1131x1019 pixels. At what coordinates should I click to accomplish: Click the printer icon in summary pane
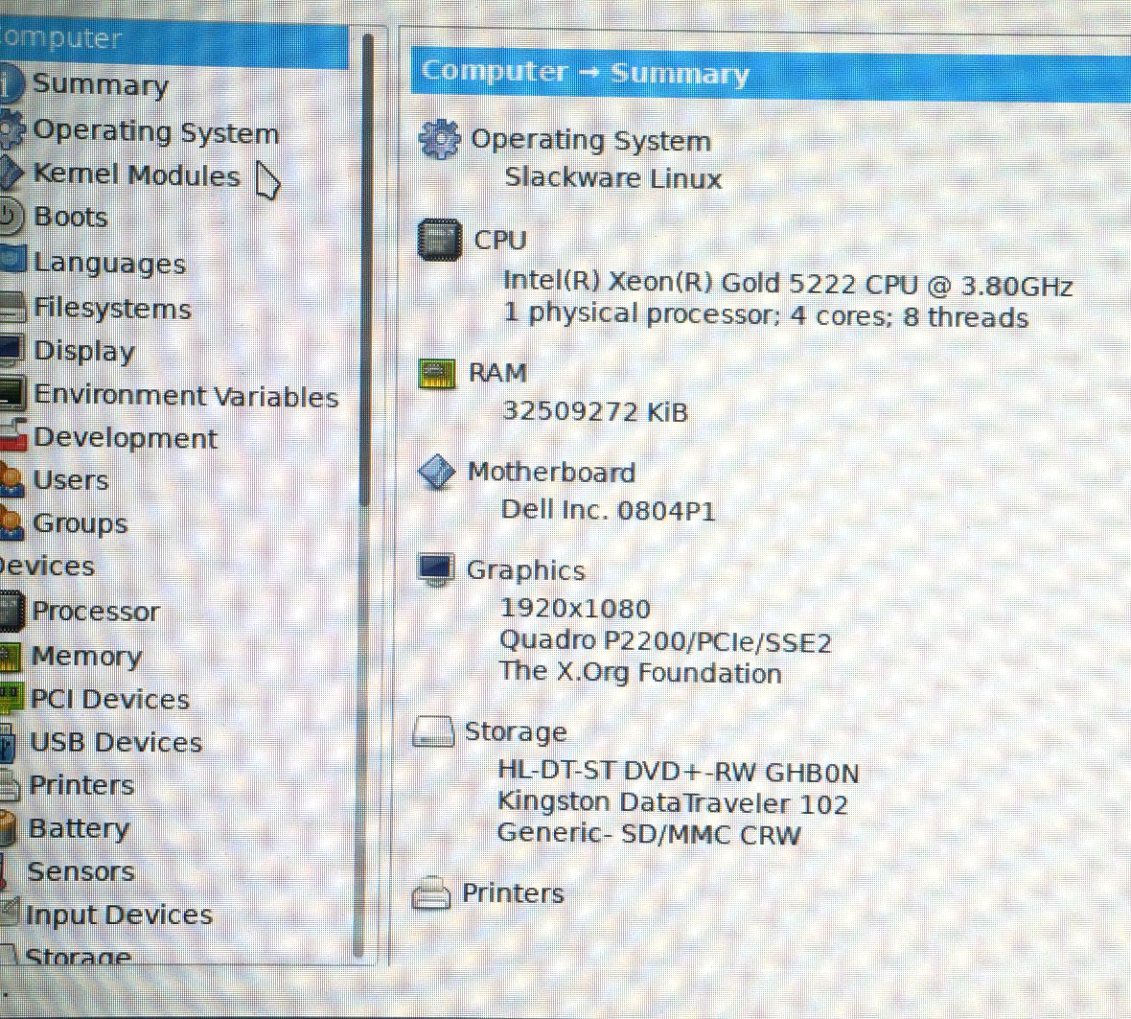[x=431, y=892]
